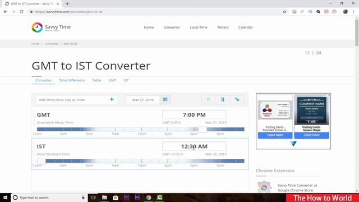This screenshot has width=359, height=202.
Task: Click the Add Time Zone input field
Action: coord(71,100)
